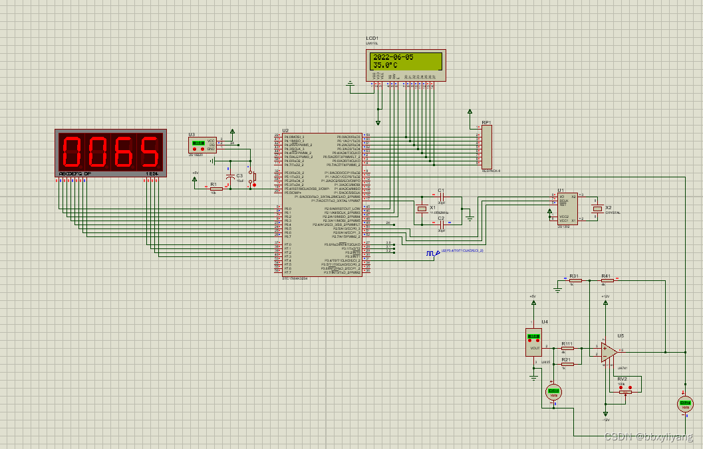
Task: Click the +5V power terminal above U4
Action: [533, 303]
